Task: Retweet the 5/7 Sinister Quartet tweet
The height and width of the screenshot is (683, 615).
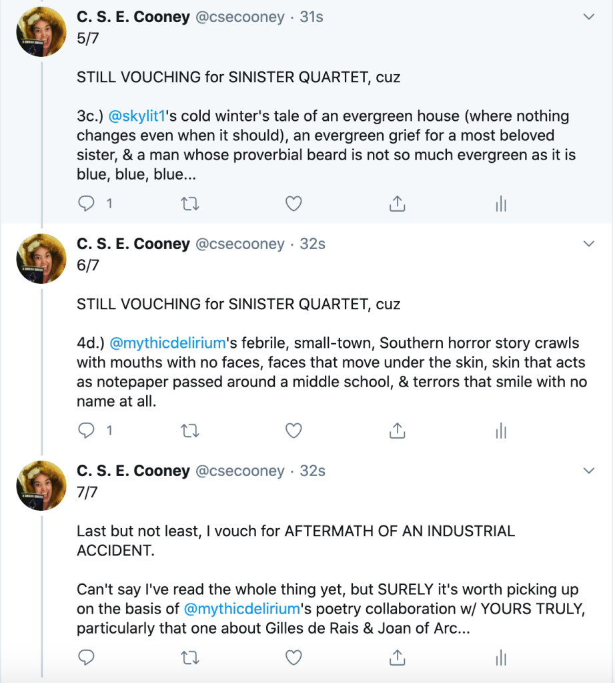Action: coord(190,204)
